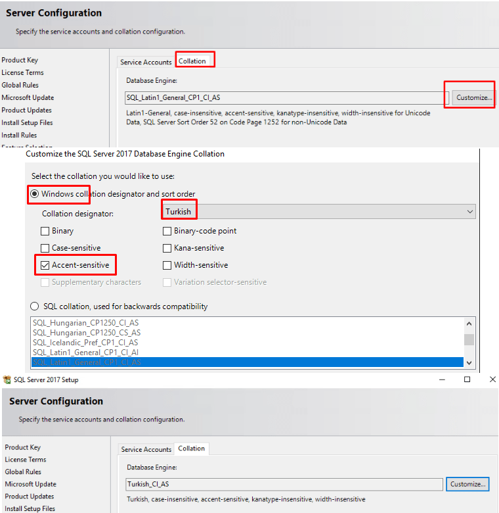Viewport: 499px width, 513px height.
Task: Click Customize beside the SQL_Latin1_General_CP1_CI_AS field
Action: pos(473,98)
